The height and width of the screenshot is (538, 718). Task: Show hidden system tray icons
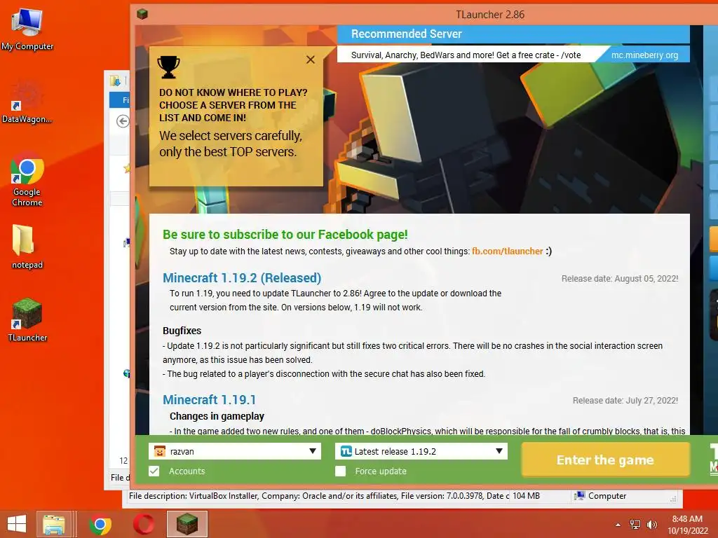point(618,525)
